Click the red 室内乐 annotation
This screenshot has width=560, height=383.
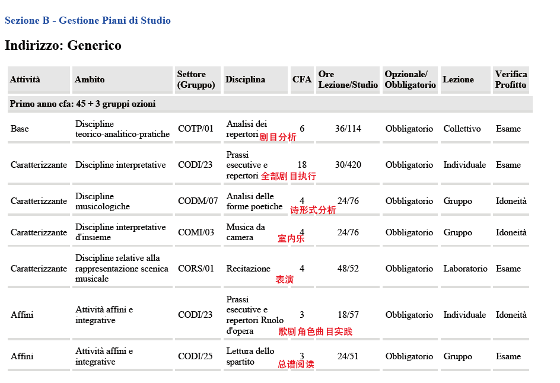[x=291, y=238]
